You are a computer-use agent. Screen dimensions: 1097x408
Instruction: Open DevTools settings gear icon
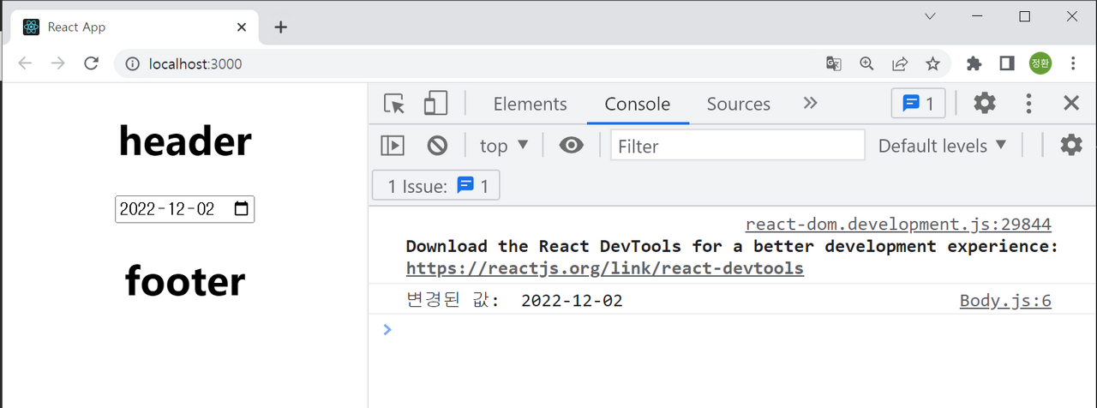click(x=985, y=104)
